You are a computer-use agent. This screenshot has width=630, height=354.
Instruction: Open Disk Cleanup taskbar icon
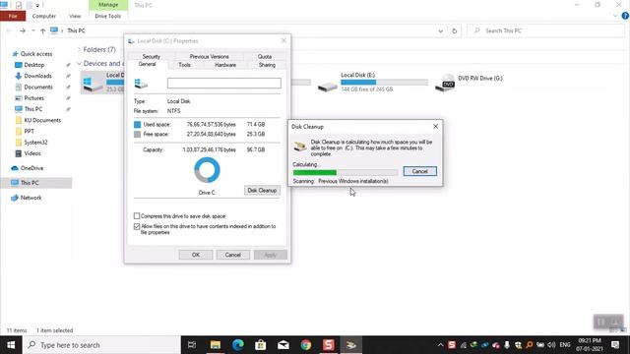pyautogui.click(x=351, y=345)
